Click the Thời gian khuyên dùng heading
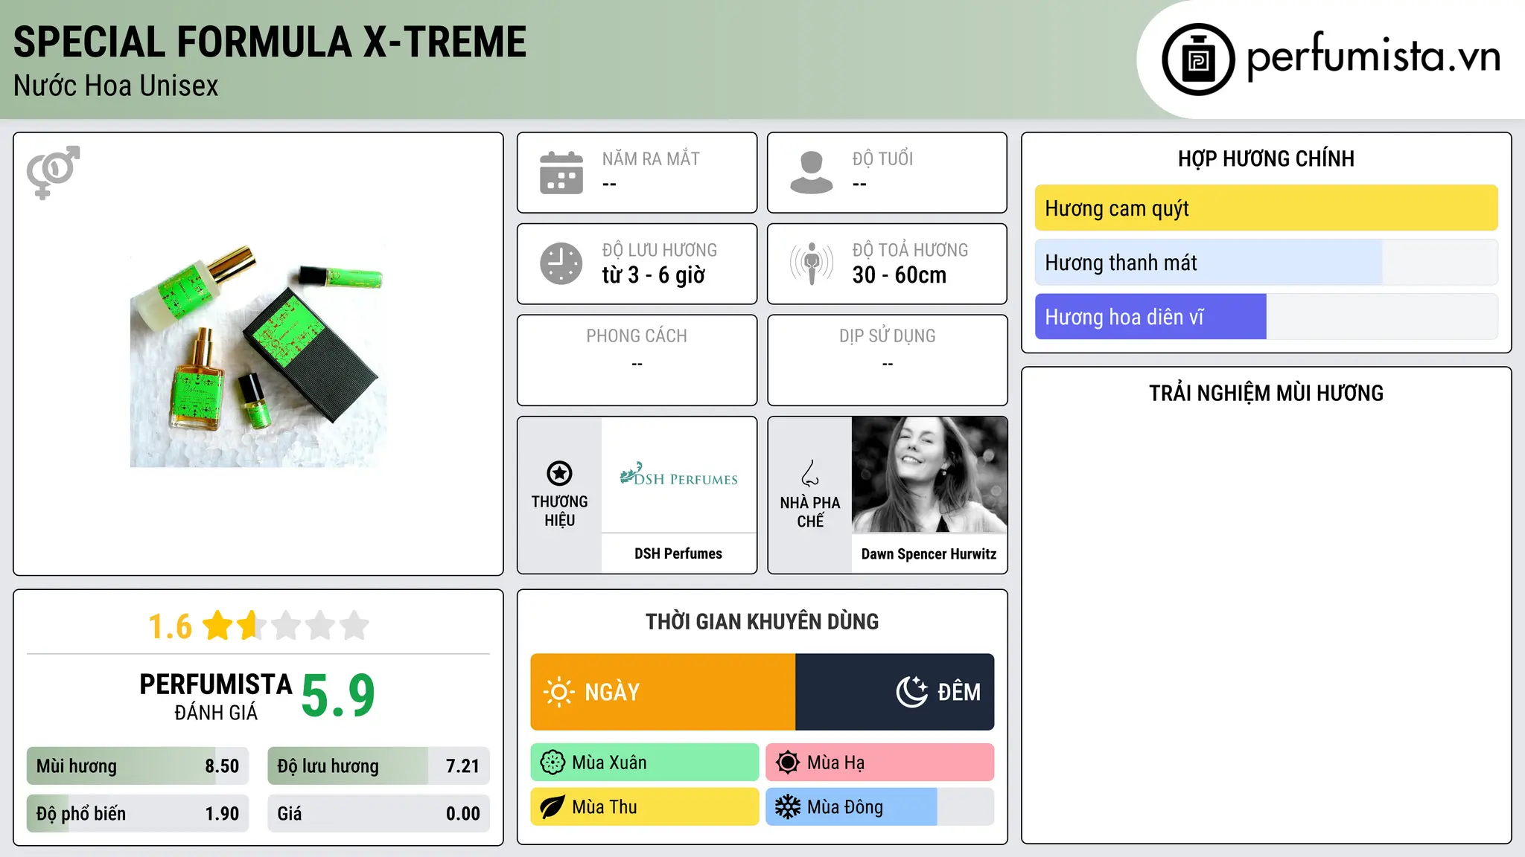1525x857 pixels. (762, 622)
